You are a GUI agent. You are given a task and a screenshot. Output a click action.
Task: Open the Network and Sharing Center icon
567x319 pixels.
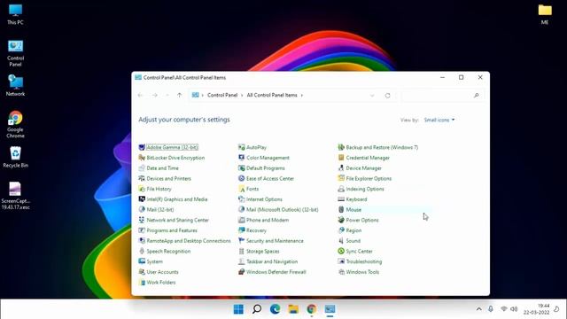click(142, 220)
